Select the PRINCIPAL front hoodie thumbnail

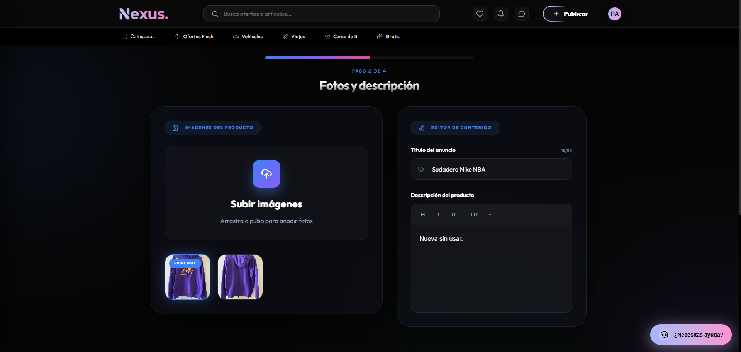tap(188, 277)
